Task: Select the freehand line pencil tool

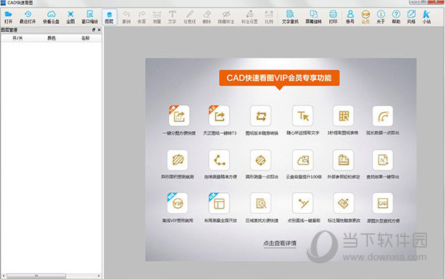Action: tap(189, 17)
